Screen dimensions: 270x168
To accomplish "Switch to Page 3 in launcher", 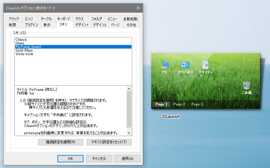I will pos(197,104).
